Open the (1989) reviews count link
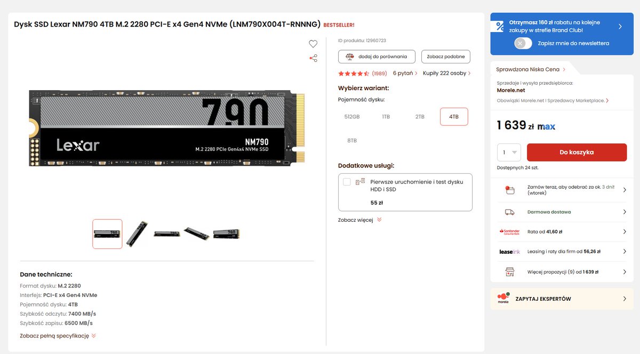The width and height of the screenshot is (640, 354). [379, 74]
